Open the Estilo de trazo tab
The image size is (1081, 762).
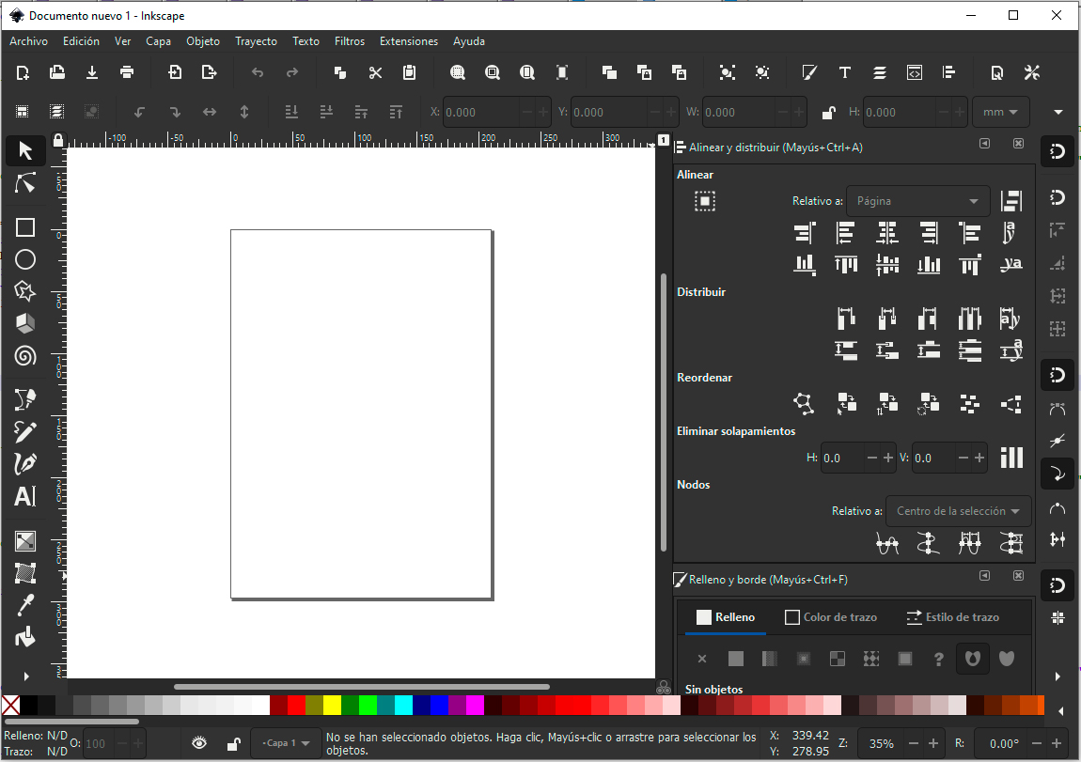(x=952, y=617)
